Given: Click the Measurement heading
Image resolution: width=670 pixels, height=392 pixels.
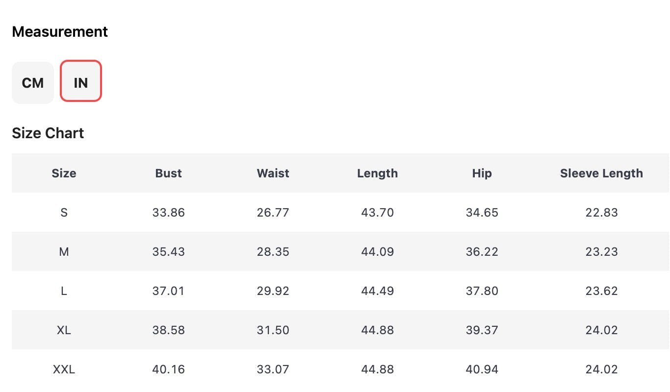Looking at the screenshot, I should 60,32.
